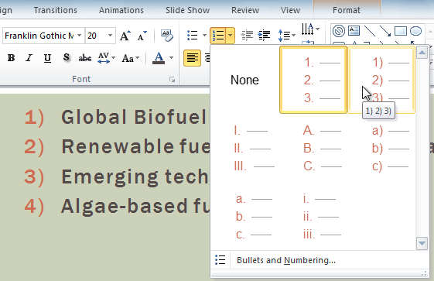This screenshot has height=281, width=434.
Task: Click the Grow Font icon
Action: point(125,36)
